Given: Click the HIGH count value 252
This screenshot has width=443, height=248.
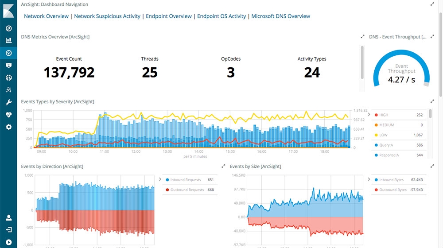Looking at the screenshot, I should (420, 115).
